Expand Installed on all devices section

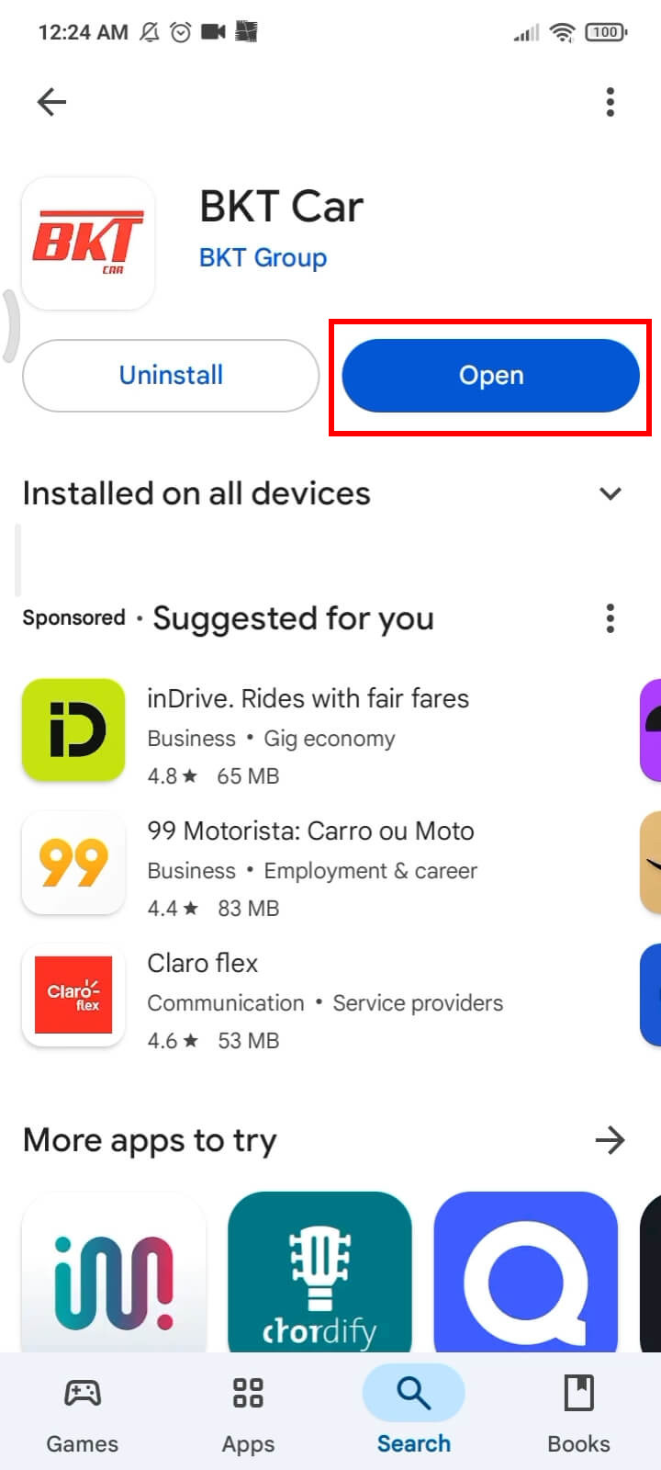click(610, 493)
